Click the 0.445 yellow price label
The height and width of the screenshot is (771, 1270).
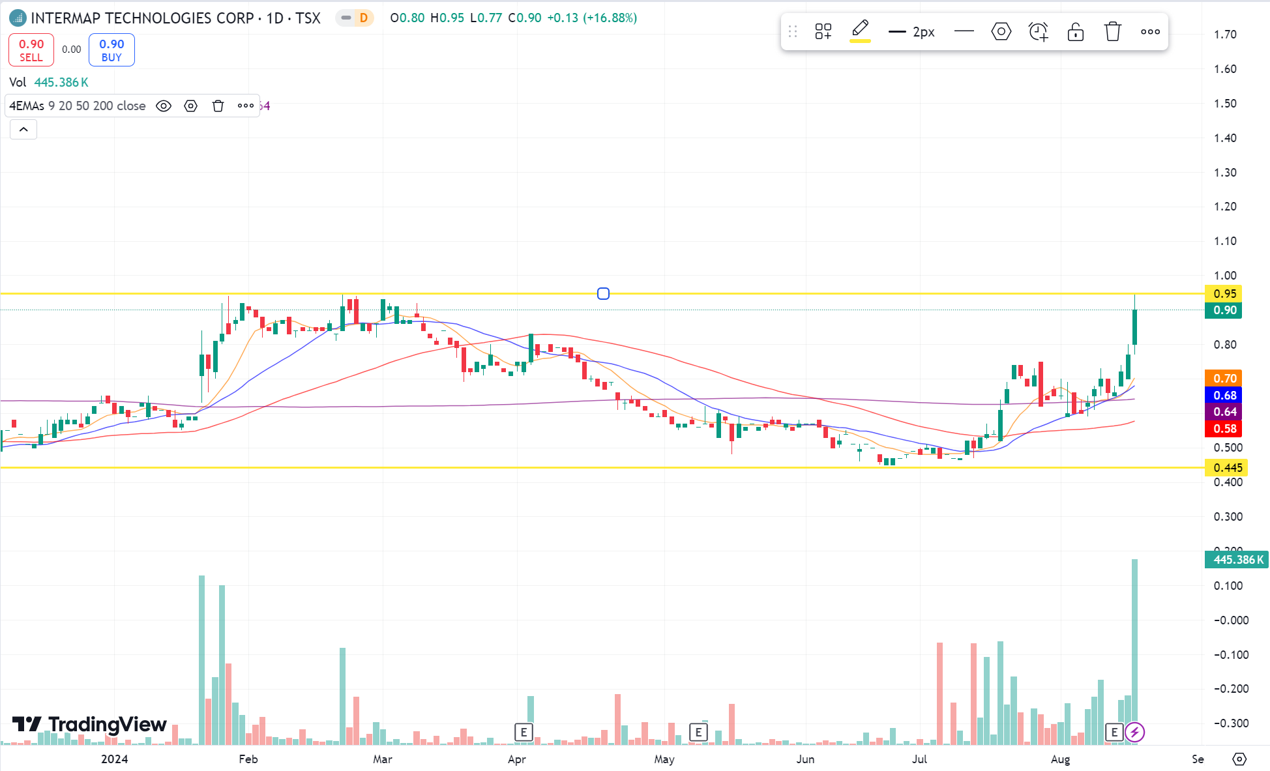(1226, 468)
